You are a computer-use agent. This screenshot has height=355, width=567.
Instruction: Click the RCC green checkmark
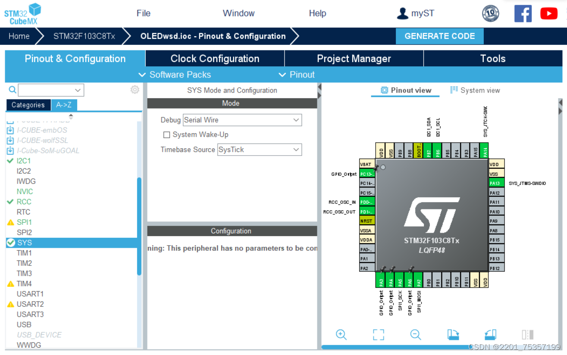tap(10, 202)
